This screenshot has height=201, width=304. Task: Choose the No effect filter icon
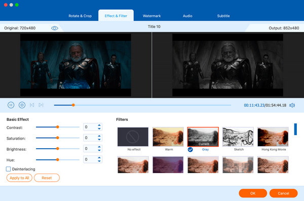pos(133,137)
